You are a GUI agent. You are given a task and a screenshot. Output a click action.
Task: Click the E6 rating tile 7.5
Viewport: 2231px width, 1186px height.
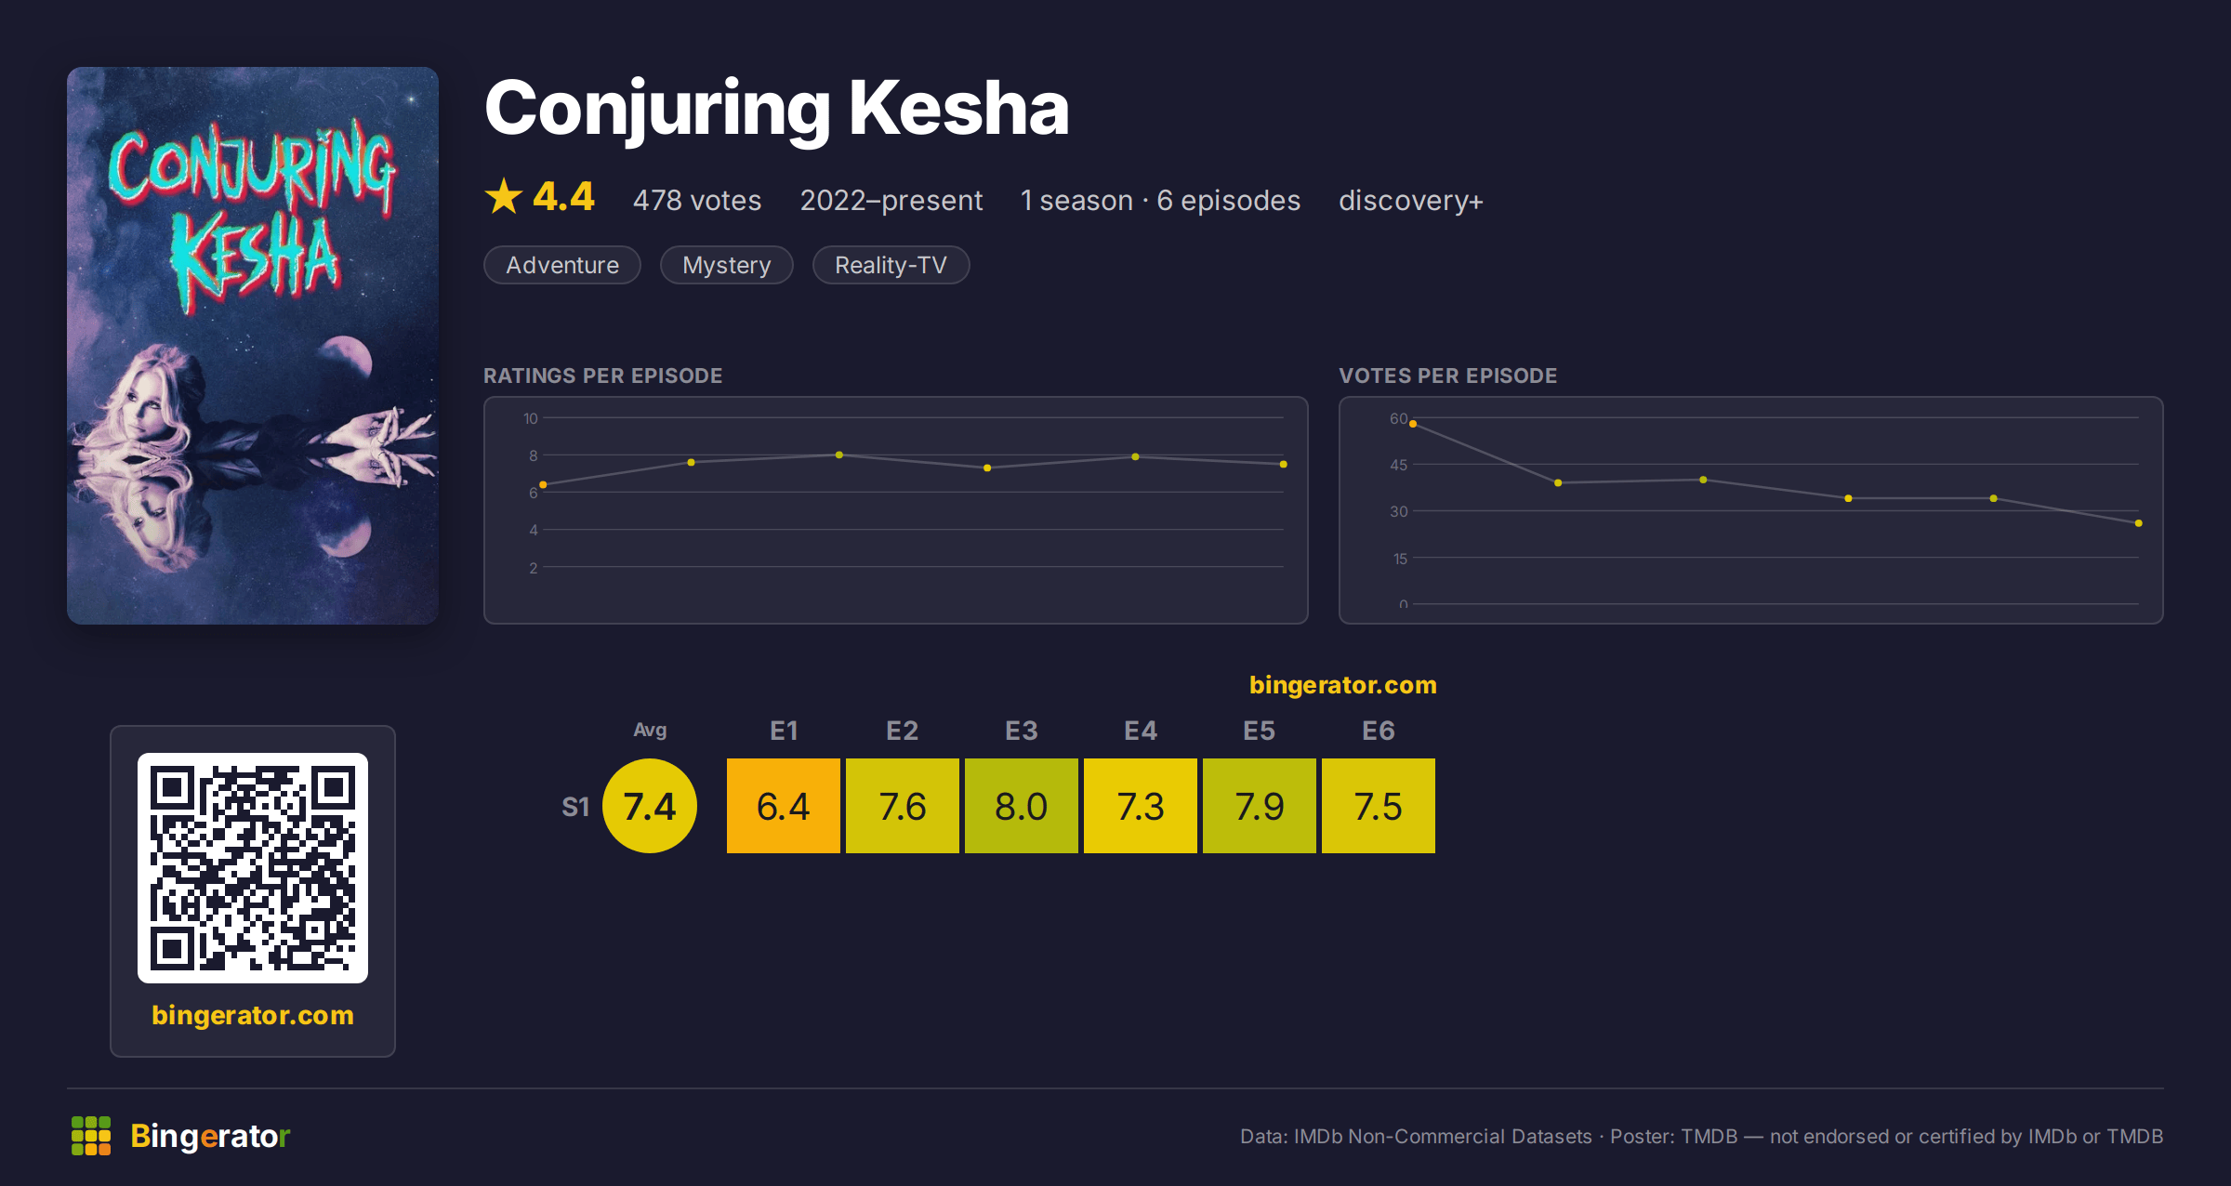(x=1379, y=806)
